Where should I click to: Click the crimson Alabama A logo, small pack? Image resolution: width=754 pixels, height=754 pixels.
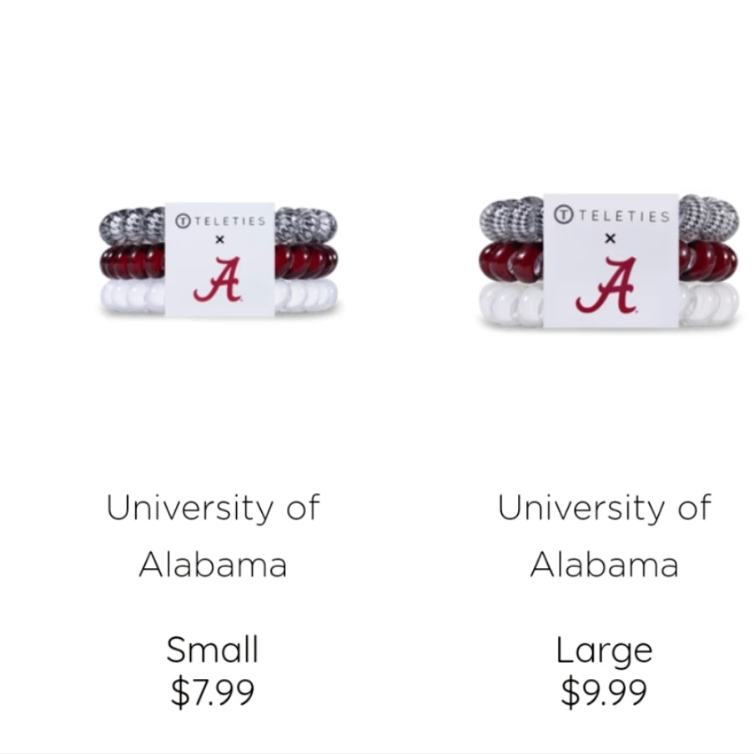219,279
